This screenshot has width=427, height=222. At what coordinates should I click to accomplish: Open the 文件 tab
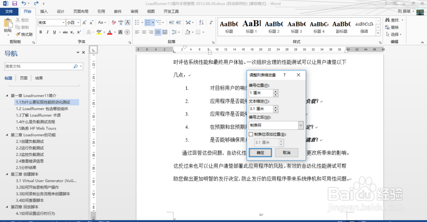[9, 12]
